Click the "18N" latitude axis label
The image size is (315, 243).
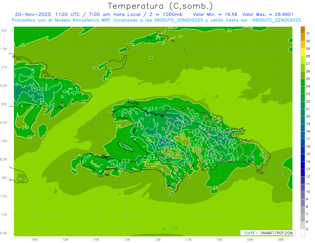click(4, 178)
